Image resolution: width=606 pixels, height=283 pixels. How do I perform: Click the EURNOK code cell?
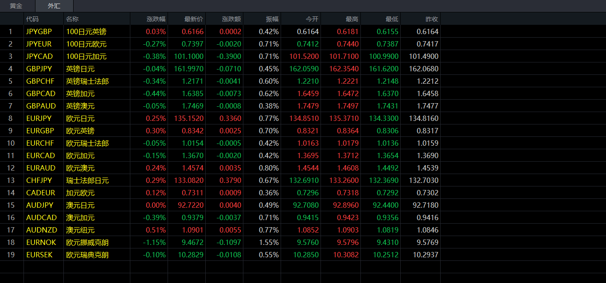point(41,242)
